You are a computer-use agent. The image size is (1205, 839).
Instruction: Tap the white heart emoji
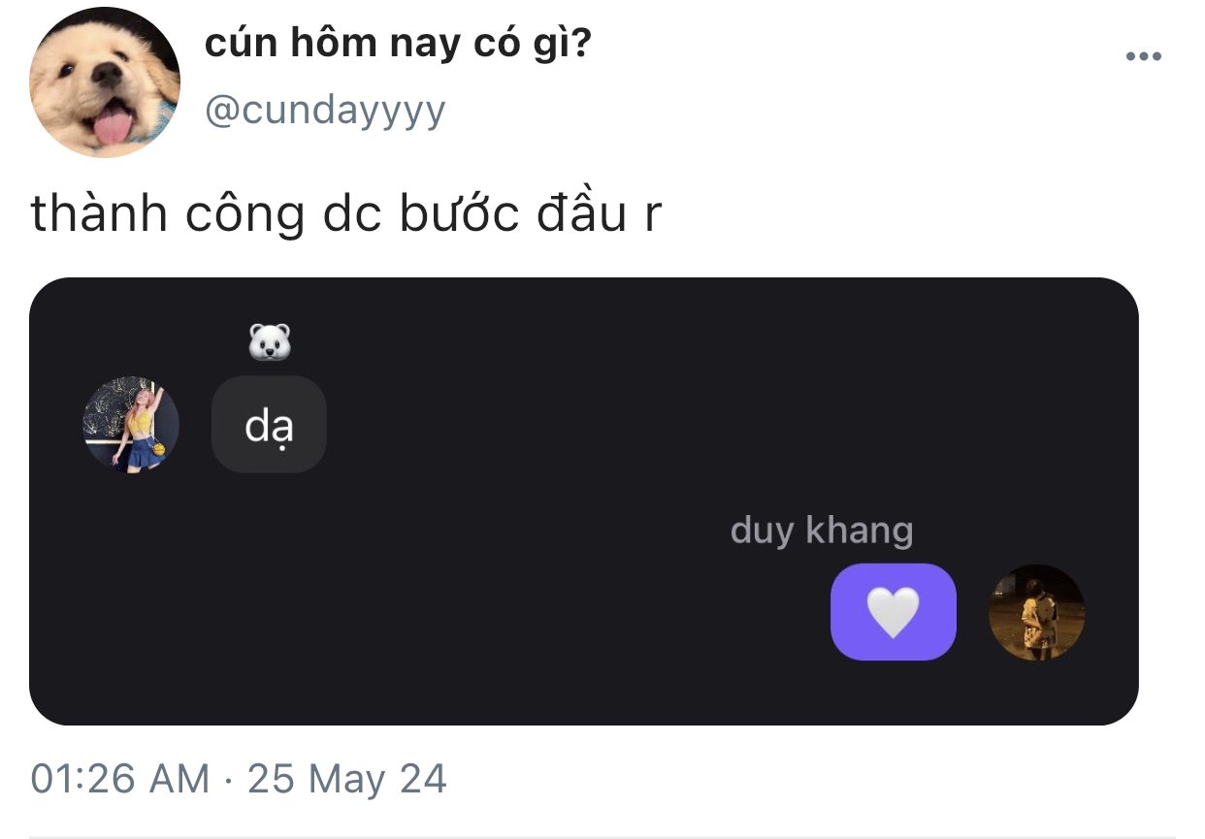point(893,612)
